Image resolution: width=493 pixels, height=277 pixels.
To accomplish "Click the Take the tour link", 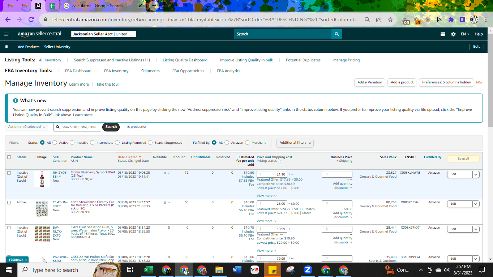I will click(108, 84).
